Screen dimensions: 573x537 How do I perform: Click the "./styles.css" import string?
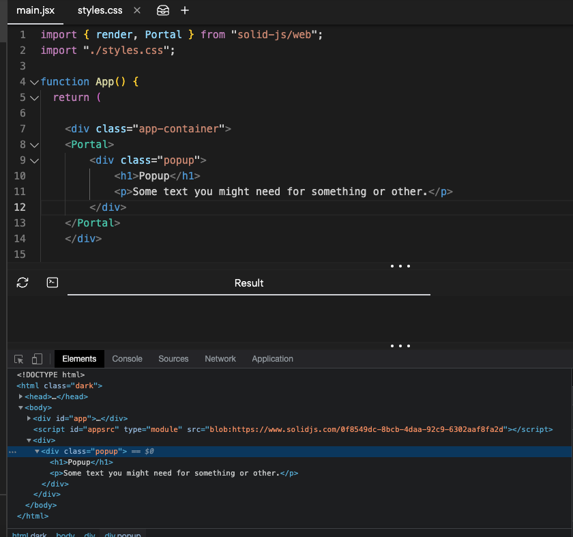pos(126,50)
